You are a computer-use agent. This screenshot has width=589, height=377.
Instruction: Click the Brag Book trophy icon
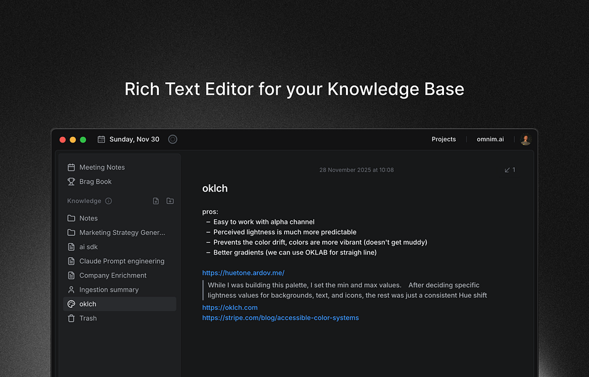pyautogui.click(x=71, y=182)
